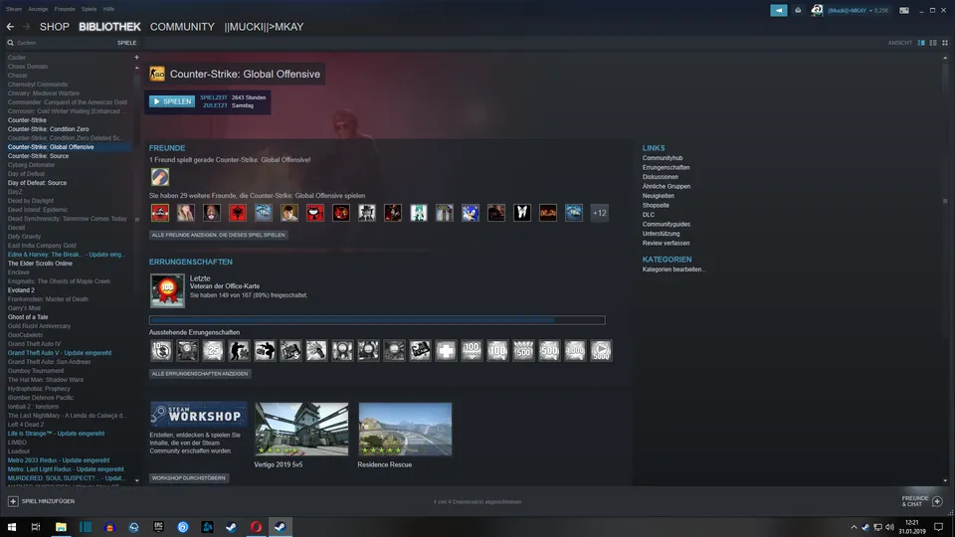Viewport: 955px width, 537px height.
Task: Open the Errungenschaften link under Links
Action: [666, 167]
